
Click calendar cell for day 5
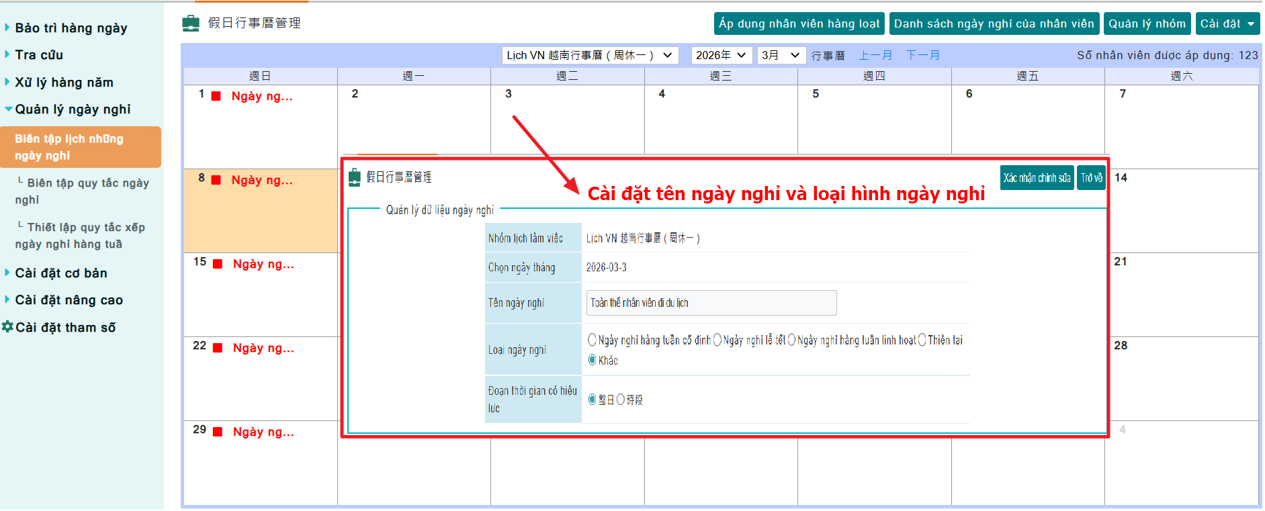tap(875, 120)
